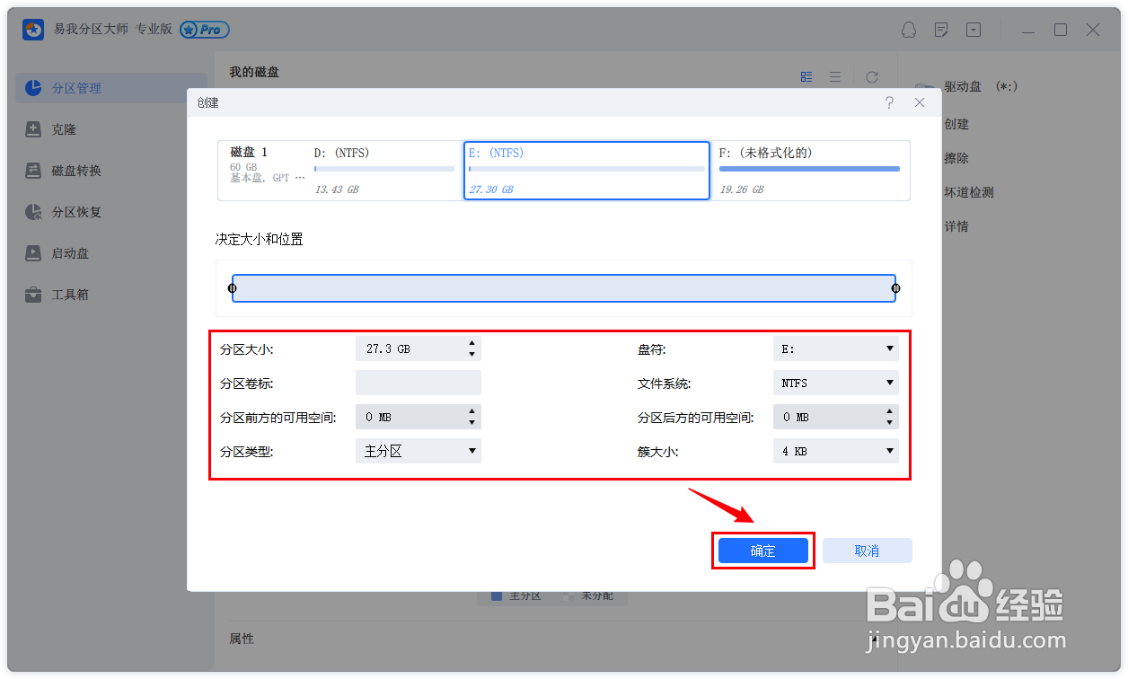
Task: Open the task notes icon in title bar
Action: click(941, 30)
